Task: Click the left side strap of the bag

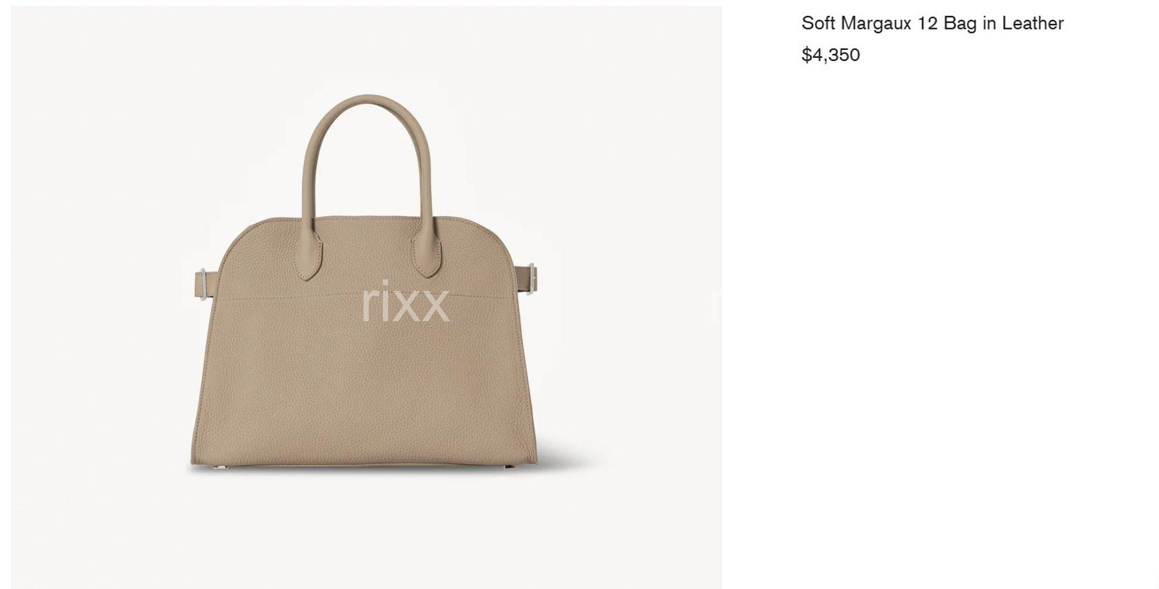Action: coord(205,284)
